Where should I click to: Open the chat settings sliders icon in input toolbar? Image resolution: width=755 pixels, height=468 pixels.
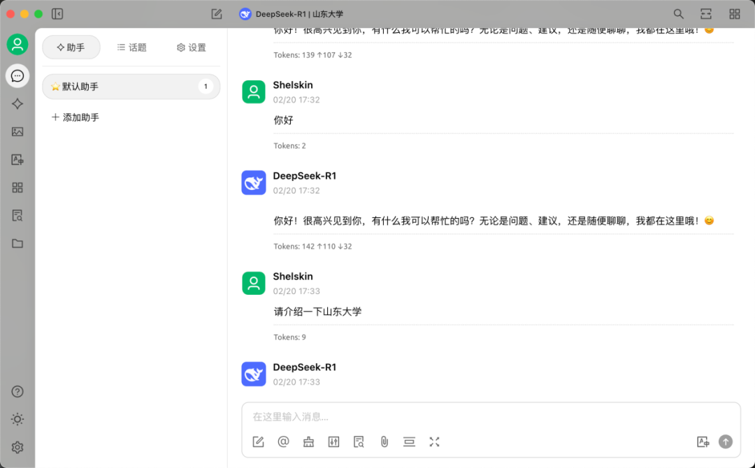pos(333,441)
